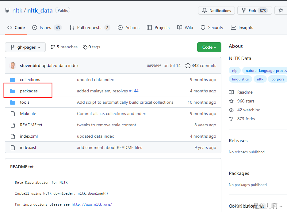Open commit 'Commit all, i.e. collections and index'
287x212 pixels.
(111, 113)
